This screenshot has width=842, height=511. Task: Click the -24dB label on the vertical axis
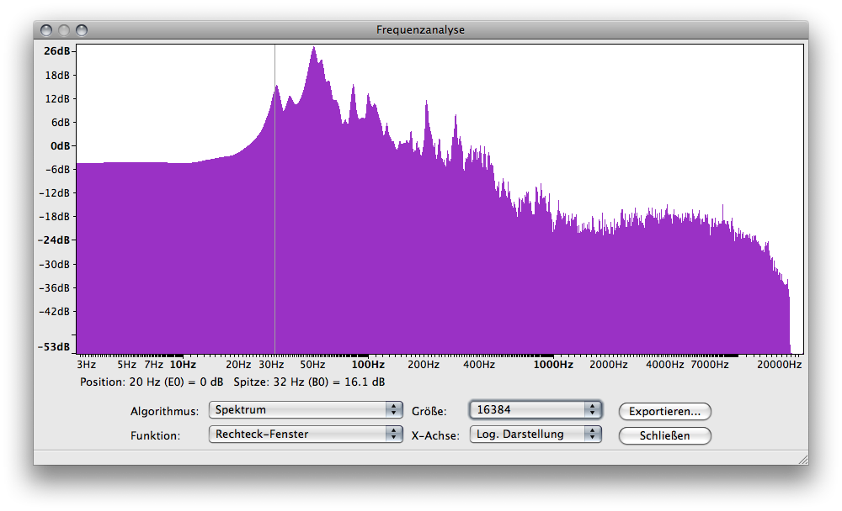click(54, 240)
